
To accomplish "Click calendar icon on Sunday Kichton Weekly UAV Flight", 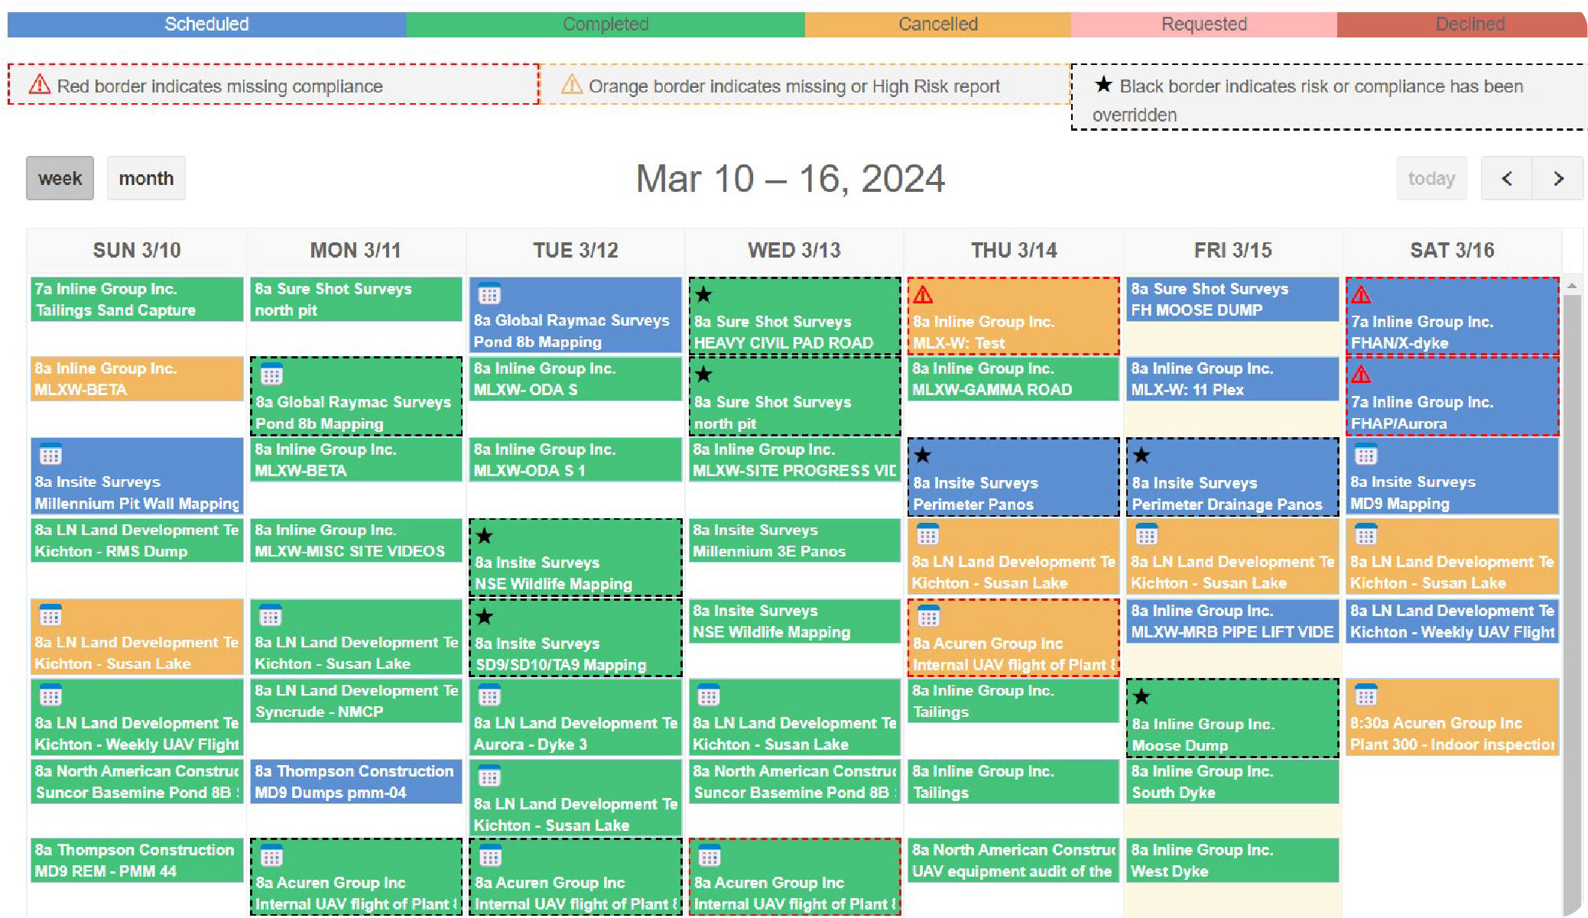I will coord(50,696).
